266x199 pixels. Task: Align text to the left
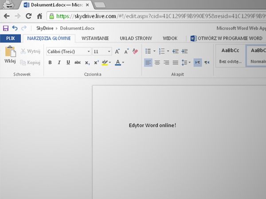tap(148, 63)
